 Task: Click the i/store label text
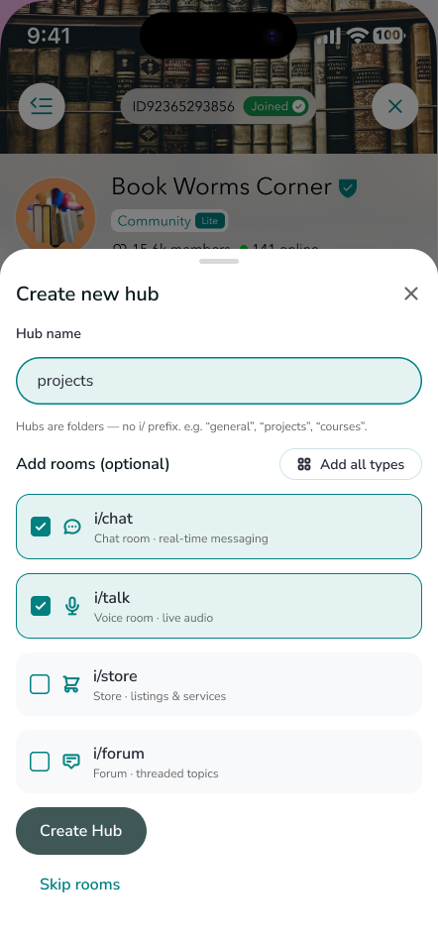coord(115,676)
